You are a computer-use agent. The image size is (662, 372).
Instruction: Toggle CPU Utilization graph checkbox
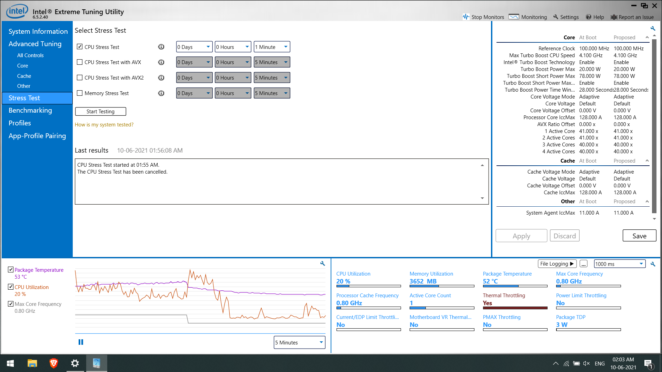(11, 287)
